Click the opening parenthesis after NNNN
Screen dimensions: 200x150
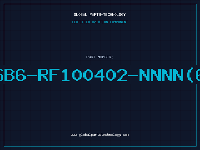(190, 75)
